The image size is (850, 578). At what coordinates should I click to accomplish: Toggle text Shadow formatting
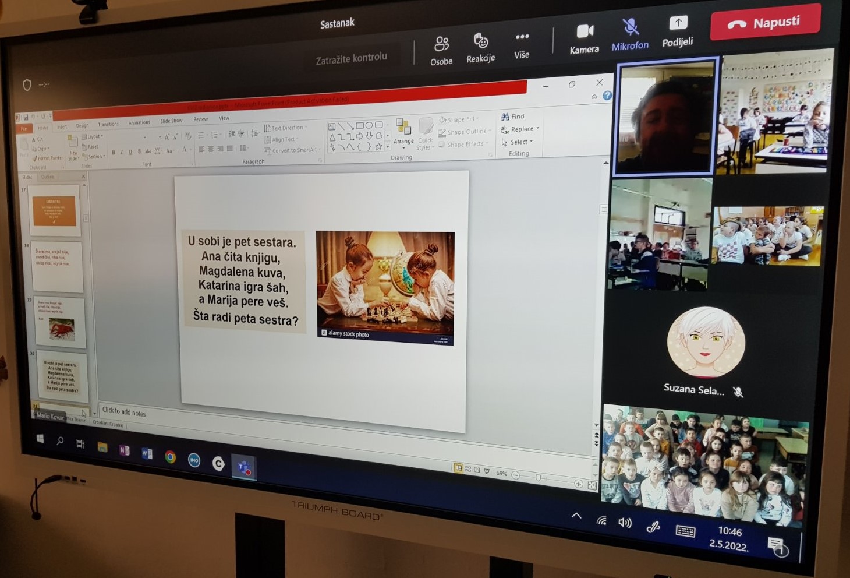(x=139, y=151)
